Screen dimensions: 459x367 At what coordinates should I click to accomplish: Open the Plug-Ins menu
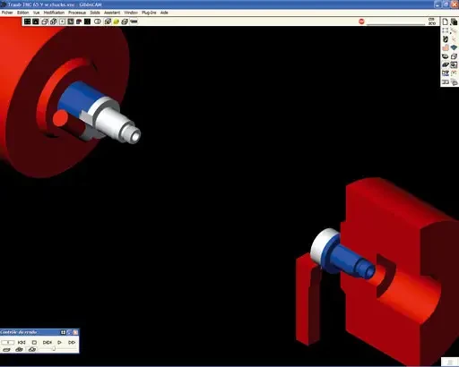tap(149, 13)
